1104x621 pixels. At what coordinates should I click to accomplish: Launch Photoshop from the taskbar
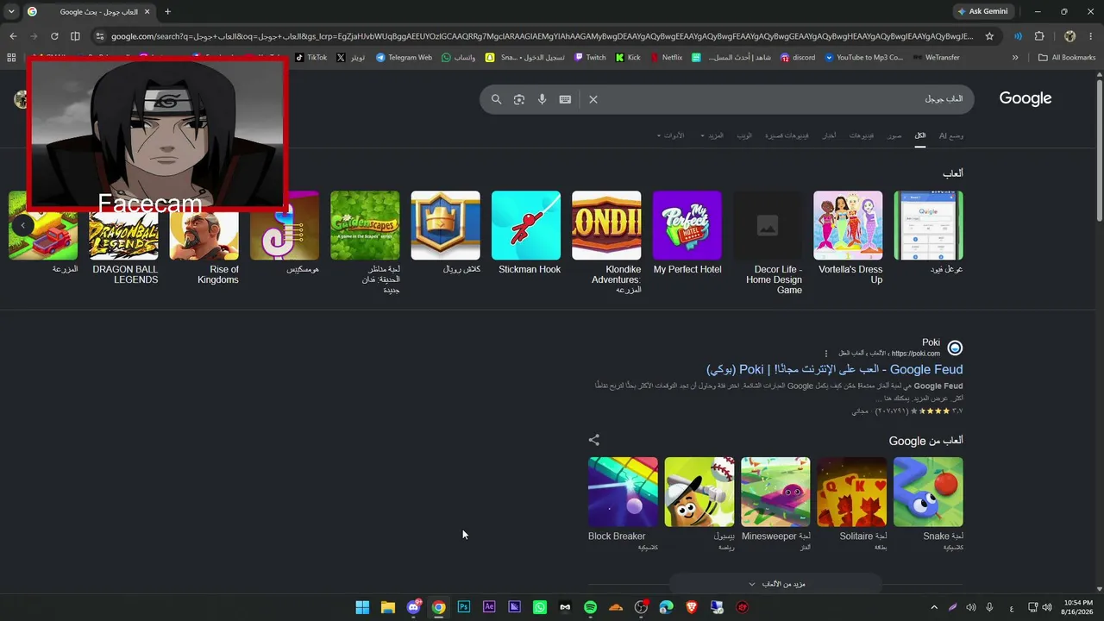(464, 607)
